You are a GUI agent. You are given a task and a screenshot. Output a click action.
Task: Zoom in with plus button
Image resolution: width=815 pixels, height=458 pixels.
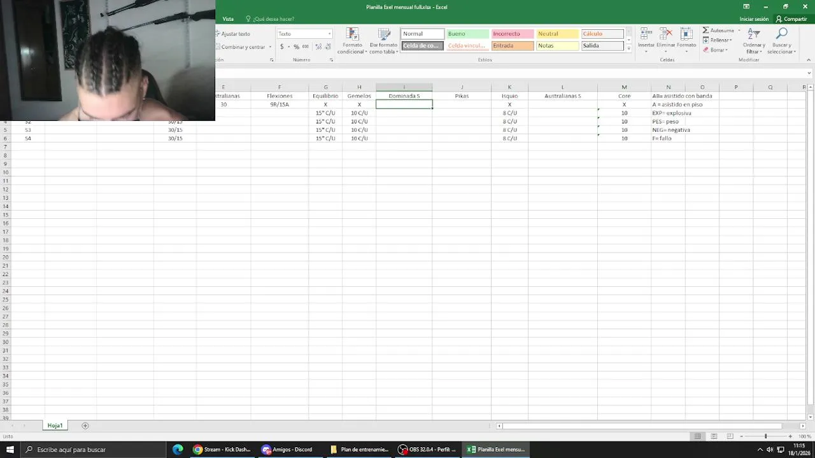[x=790, y=436]
